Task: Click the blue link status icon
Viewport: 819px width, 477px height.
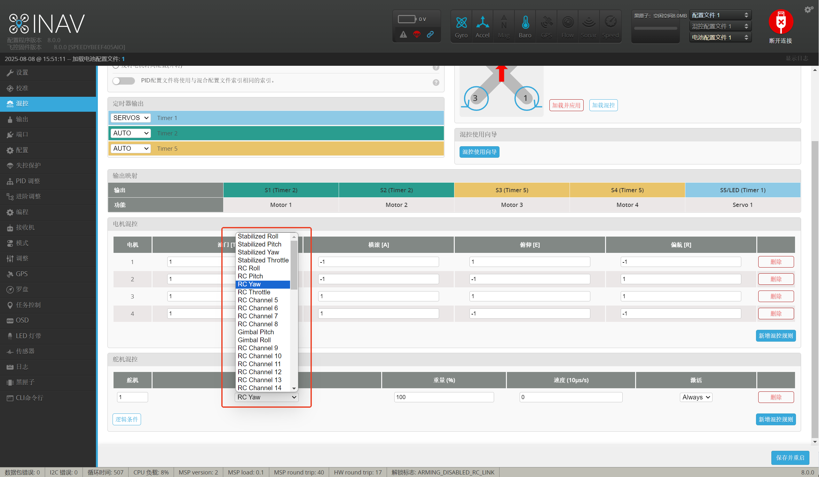Action: click(x=430, y=34)
